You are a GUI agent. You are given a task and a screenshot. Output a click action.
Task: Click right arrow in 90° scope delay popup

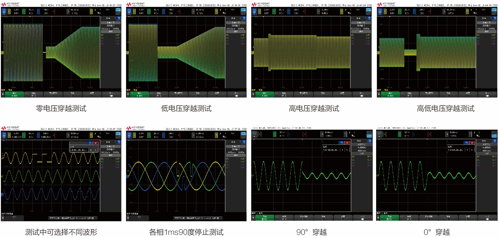pyautogui.click(x=347, y=150)
